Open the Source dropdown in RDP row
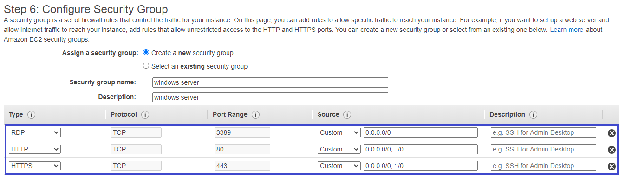 pos(339,132)
